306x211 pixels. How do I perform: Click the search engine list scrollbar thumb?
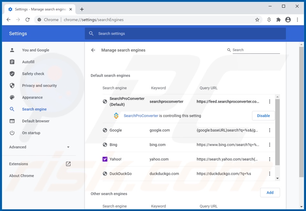click(277, 132)
